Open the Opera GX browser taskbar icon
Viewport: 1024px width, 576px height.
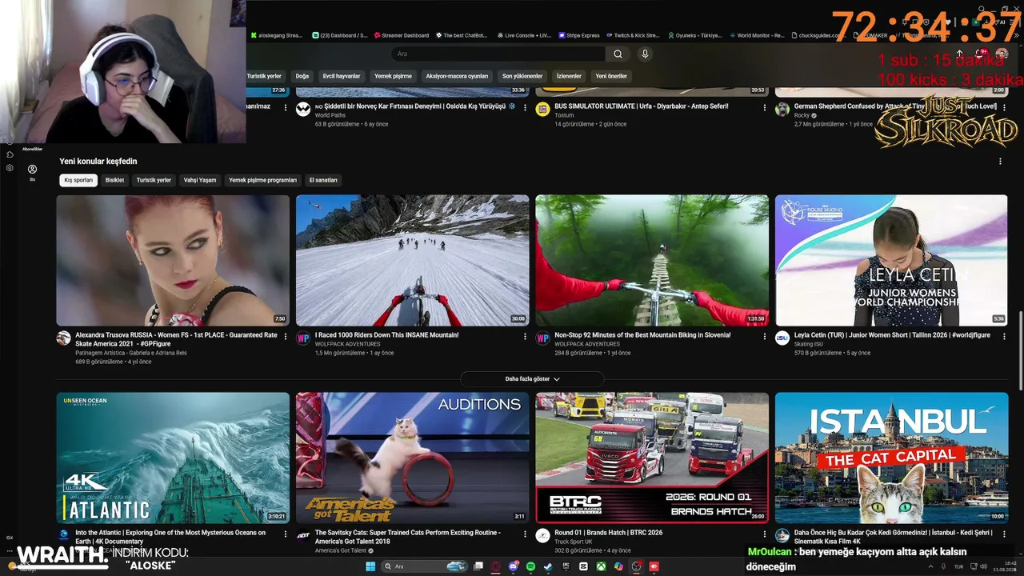pos(496,566)
